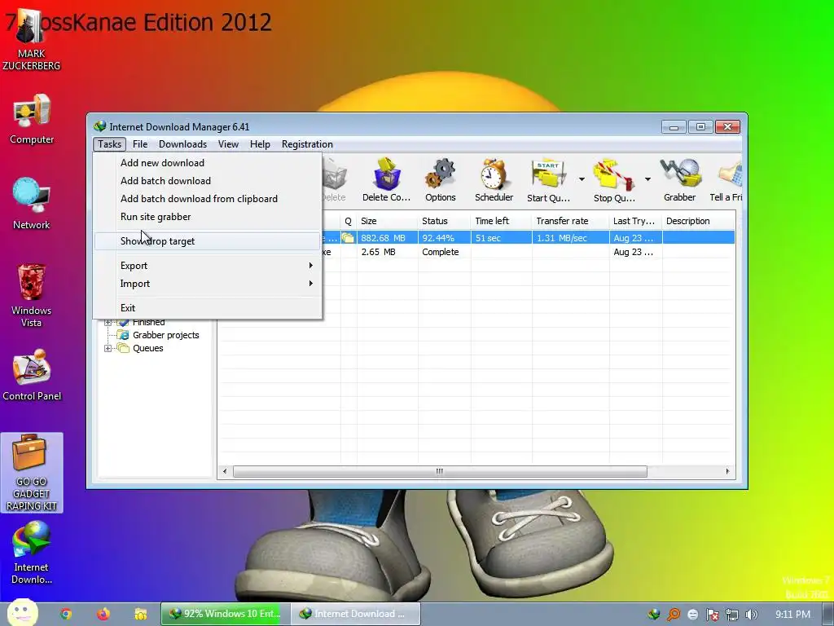Image resolution: width=834 pixels, height=626 pixels.
Task: Open the Internet Download Manager desktop shortcut
Action: [32, 553]
